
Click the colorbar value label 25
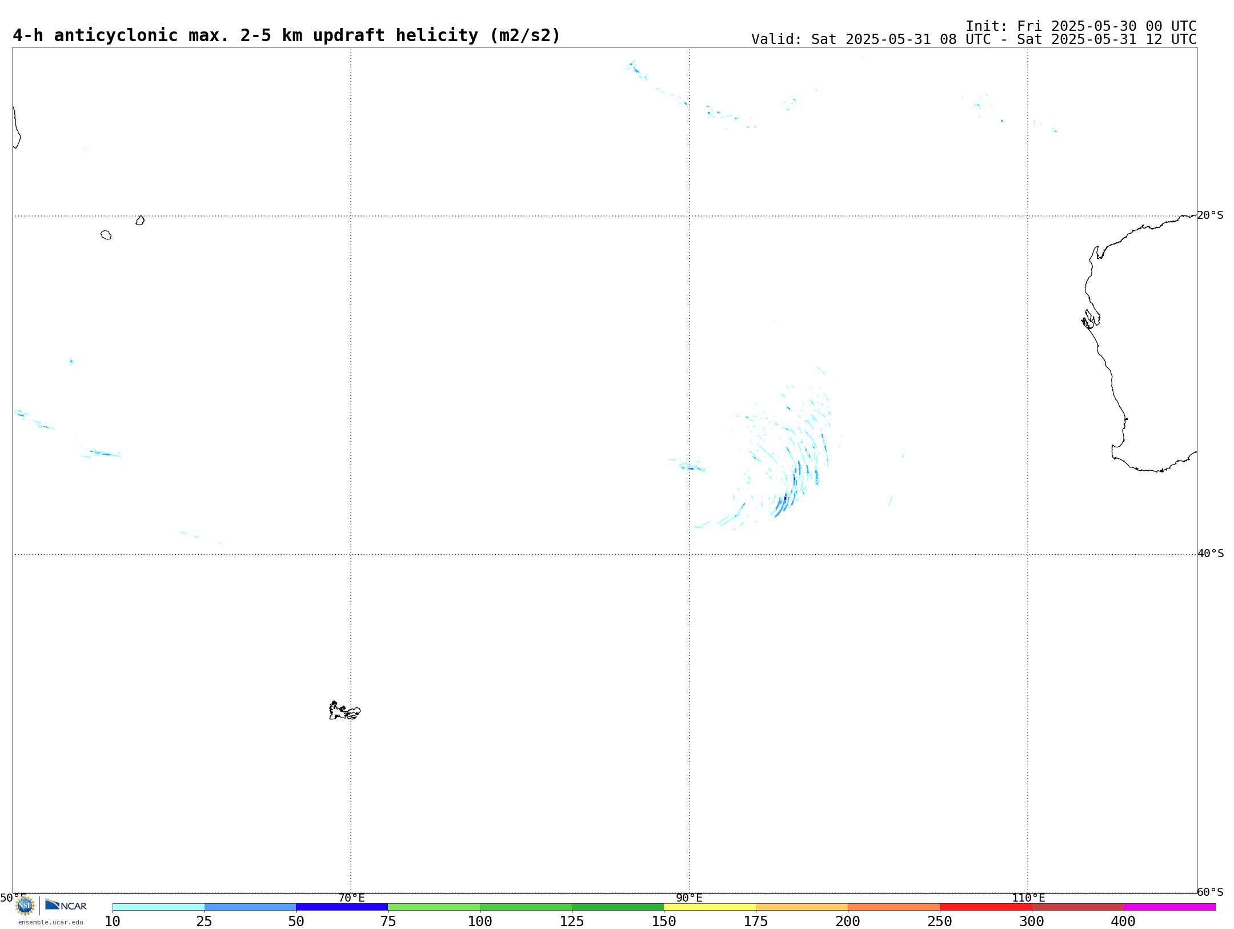[205, 921]
